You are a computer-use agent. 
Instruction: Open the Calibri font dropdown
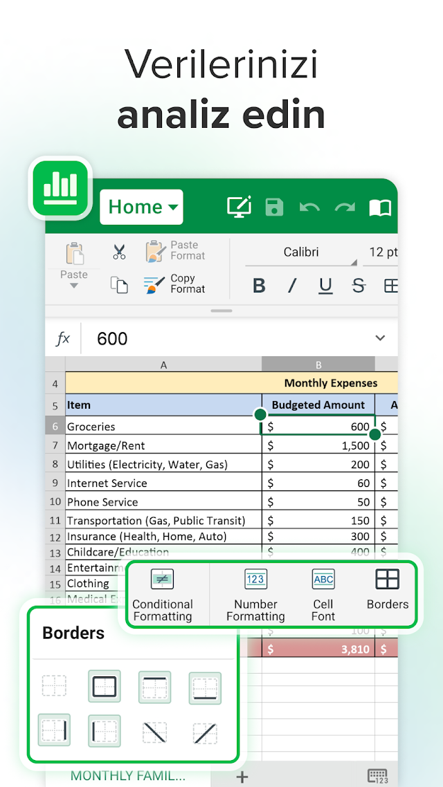point(301,252)
